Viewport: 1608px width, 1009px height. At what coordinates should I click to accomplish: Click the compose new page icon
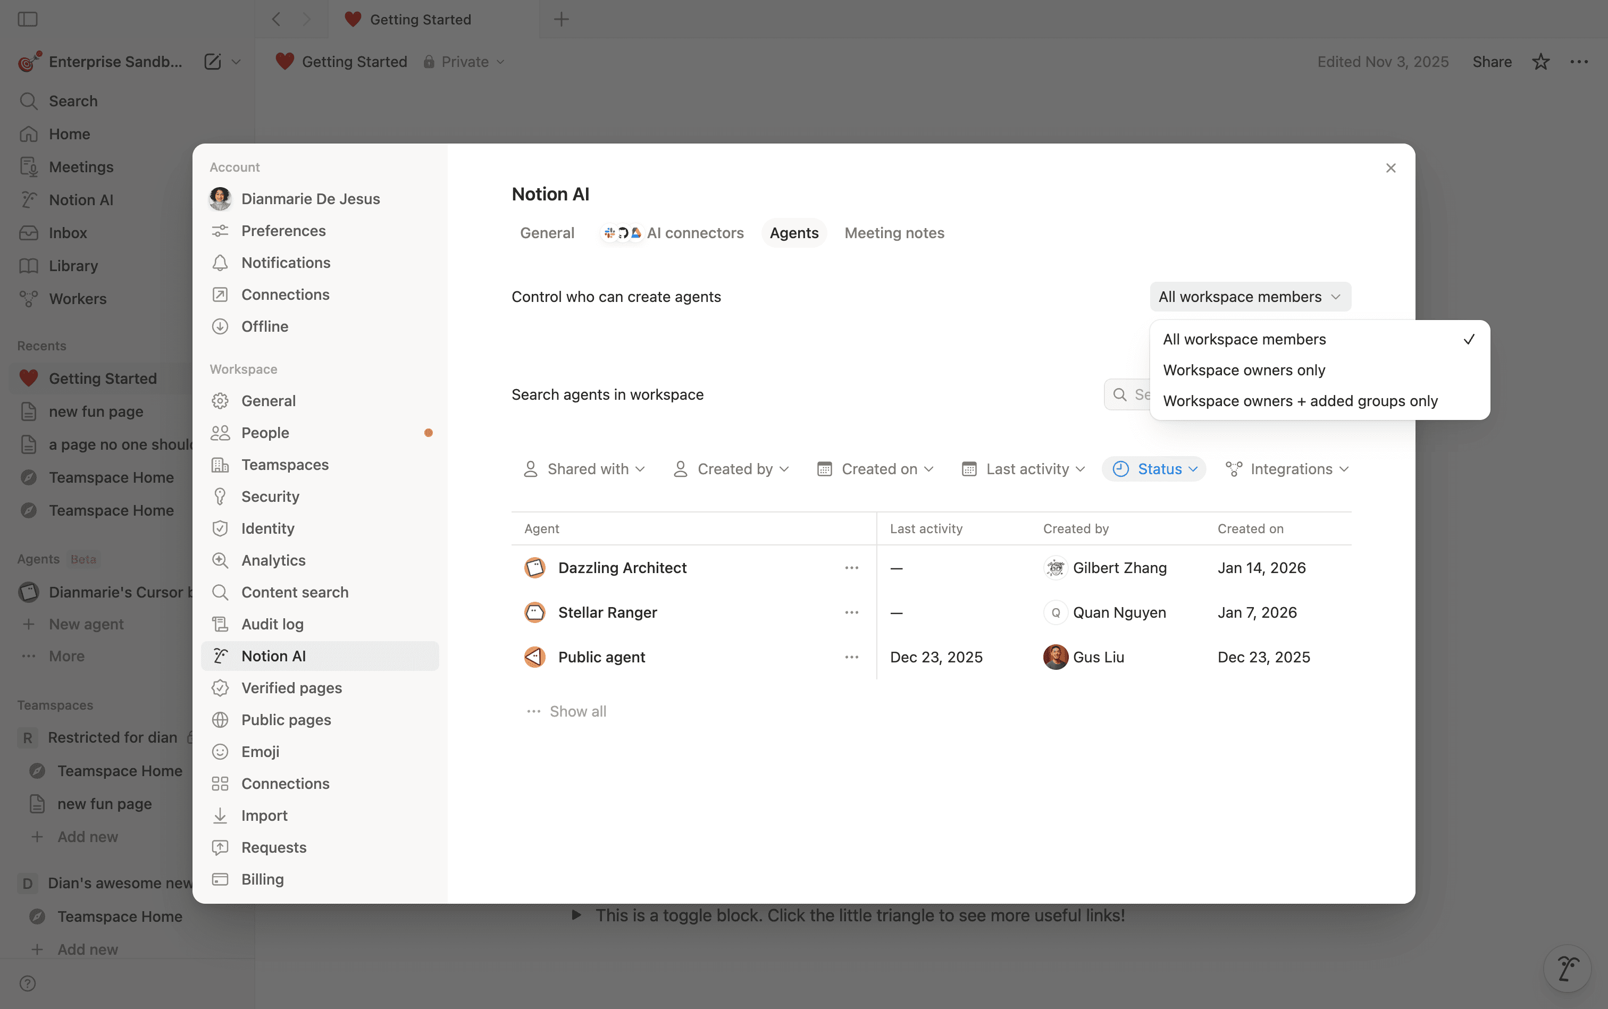212,61
